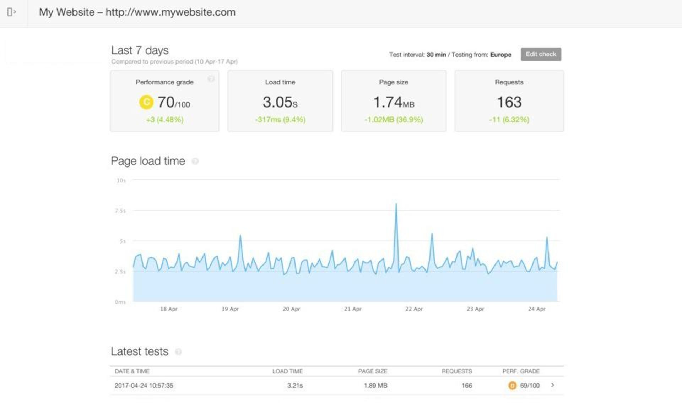682x404 pixels.
Task: Click the tallest spike in load time chart
Action: point(396,205)
